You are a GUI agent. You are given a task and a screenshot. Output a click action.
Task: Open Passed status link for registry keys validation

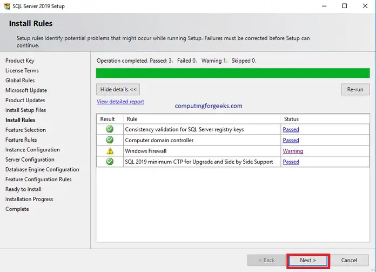(x=291, y=130)
